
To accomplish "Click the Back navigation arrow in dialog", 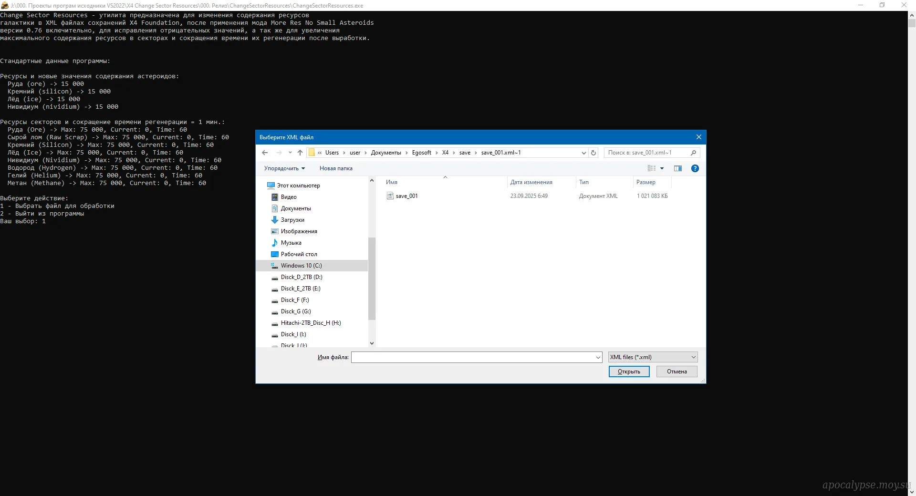I will (265, 153).
